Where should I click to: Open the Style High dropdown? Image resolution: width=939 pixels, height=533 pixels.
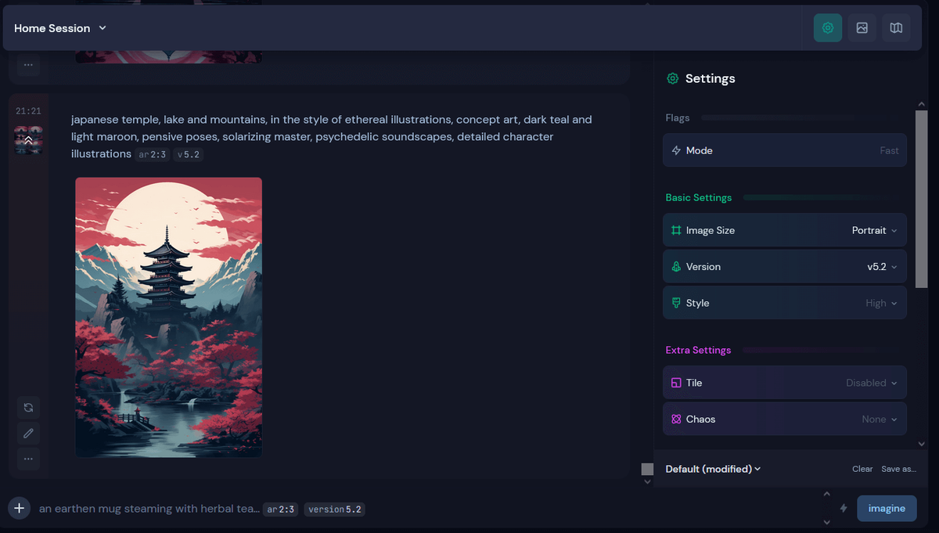tap(881, 303)
